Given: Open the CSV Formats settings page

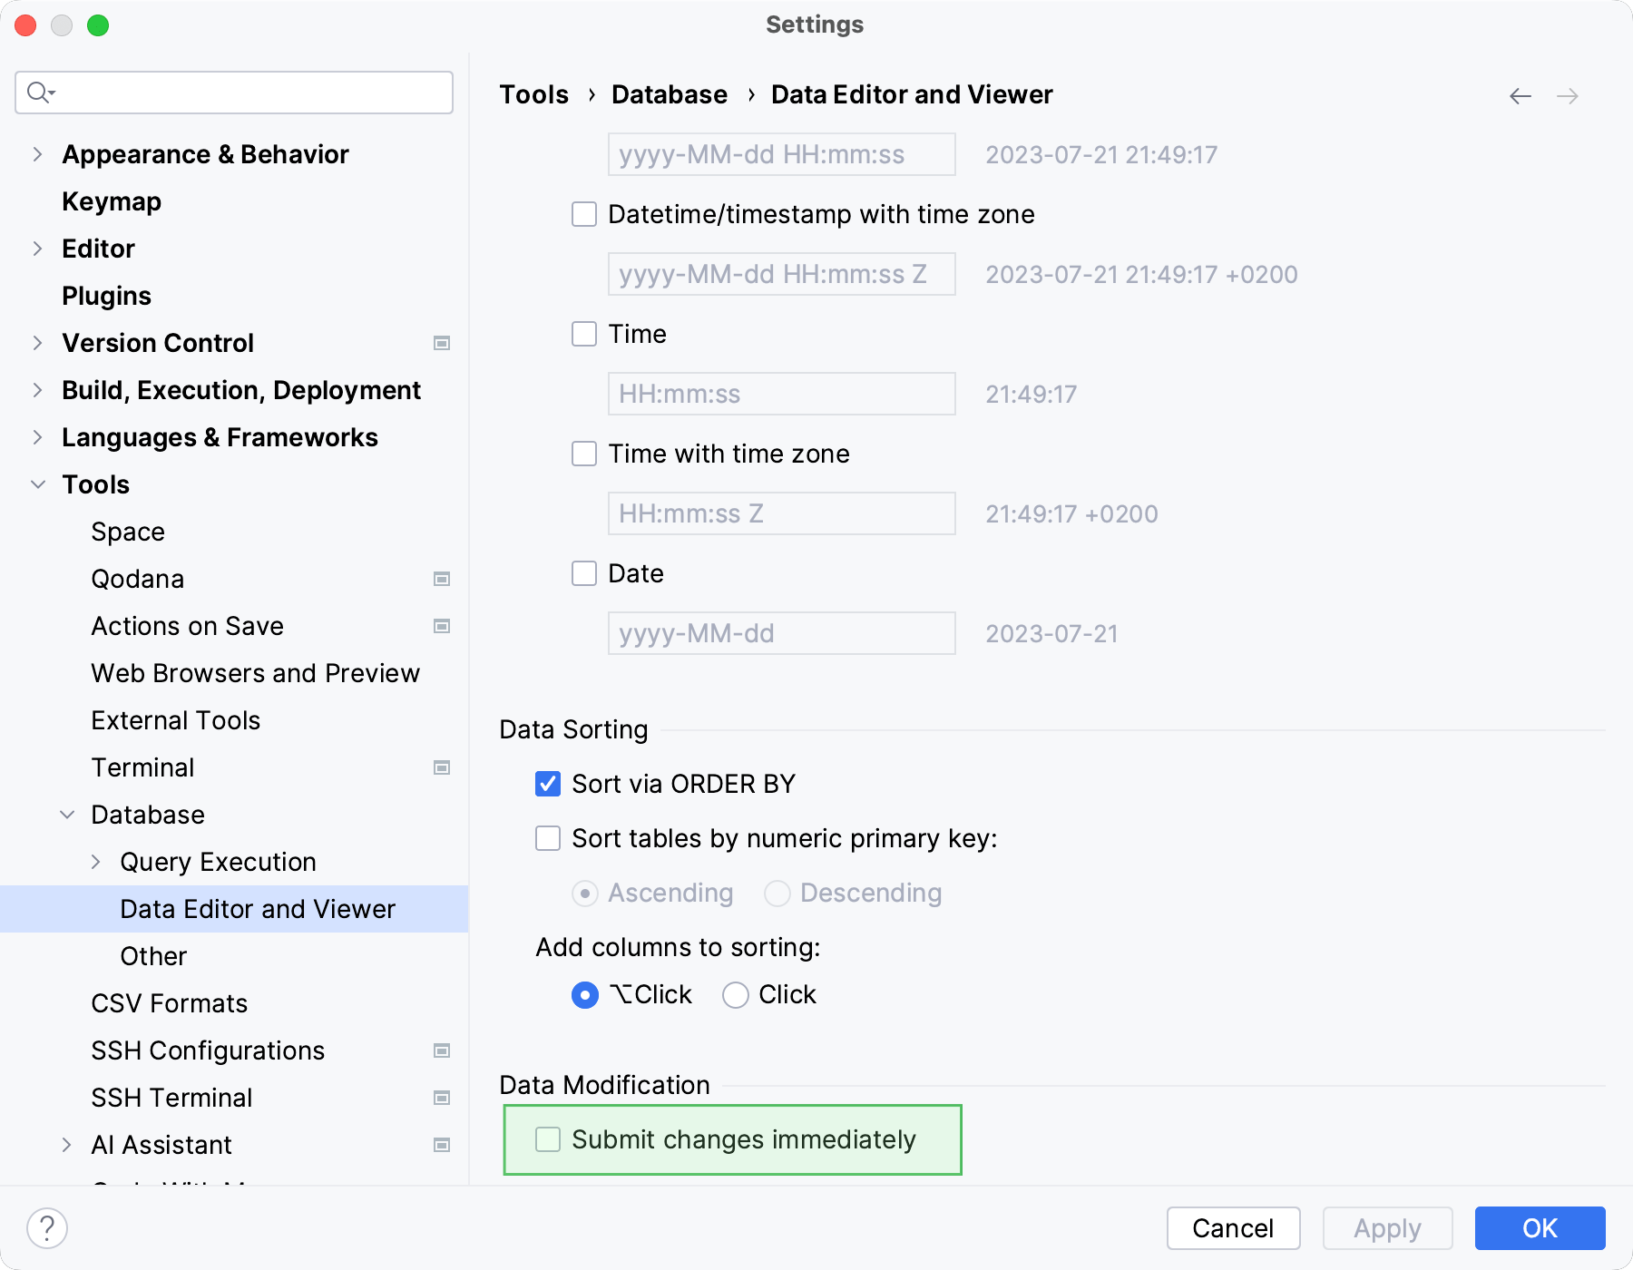Looking at the screenshot, I should coord(170,1003).
